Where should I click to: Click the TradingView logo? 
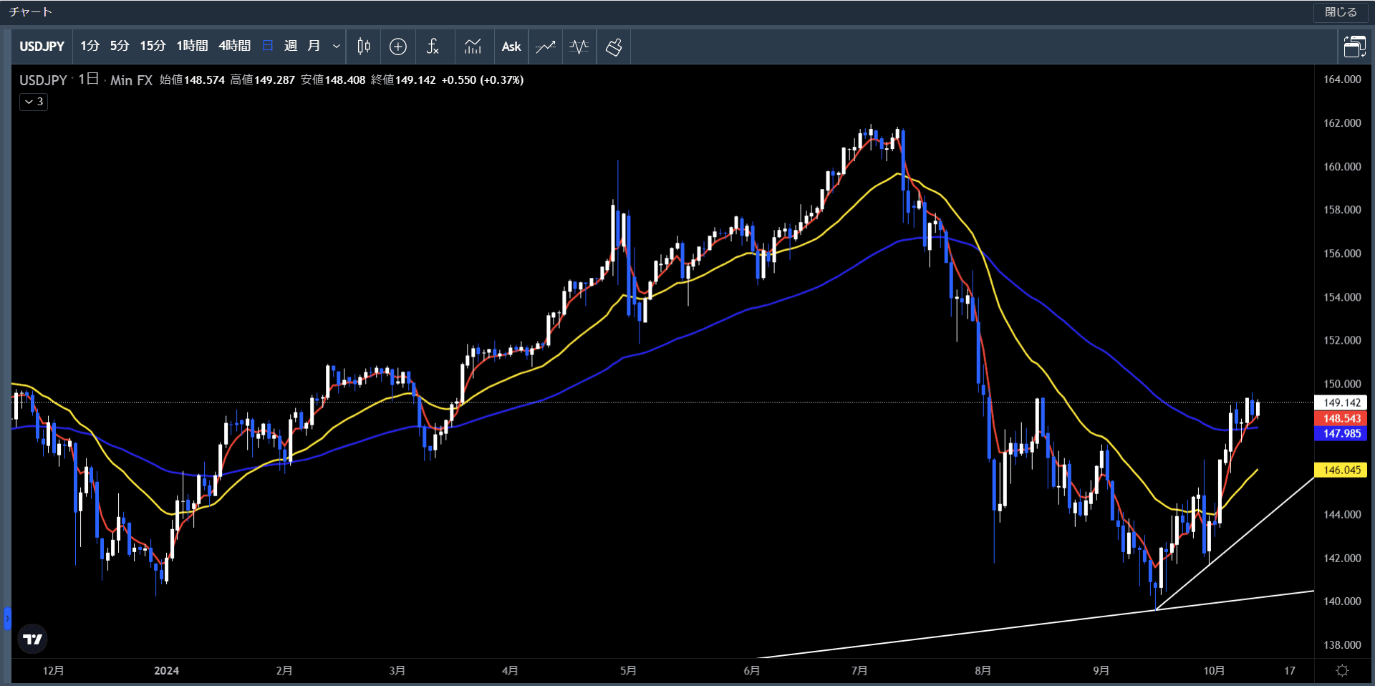(32, 639)
